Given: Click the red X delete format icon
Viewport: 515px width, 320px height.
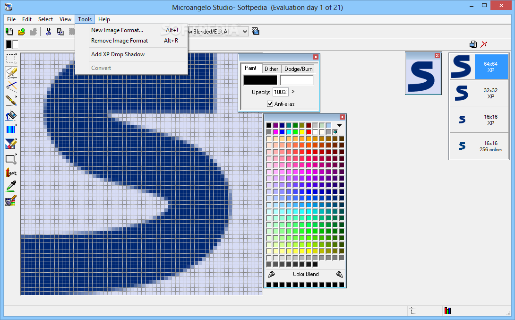Looking at the screenshot, I should click(484, 44).
